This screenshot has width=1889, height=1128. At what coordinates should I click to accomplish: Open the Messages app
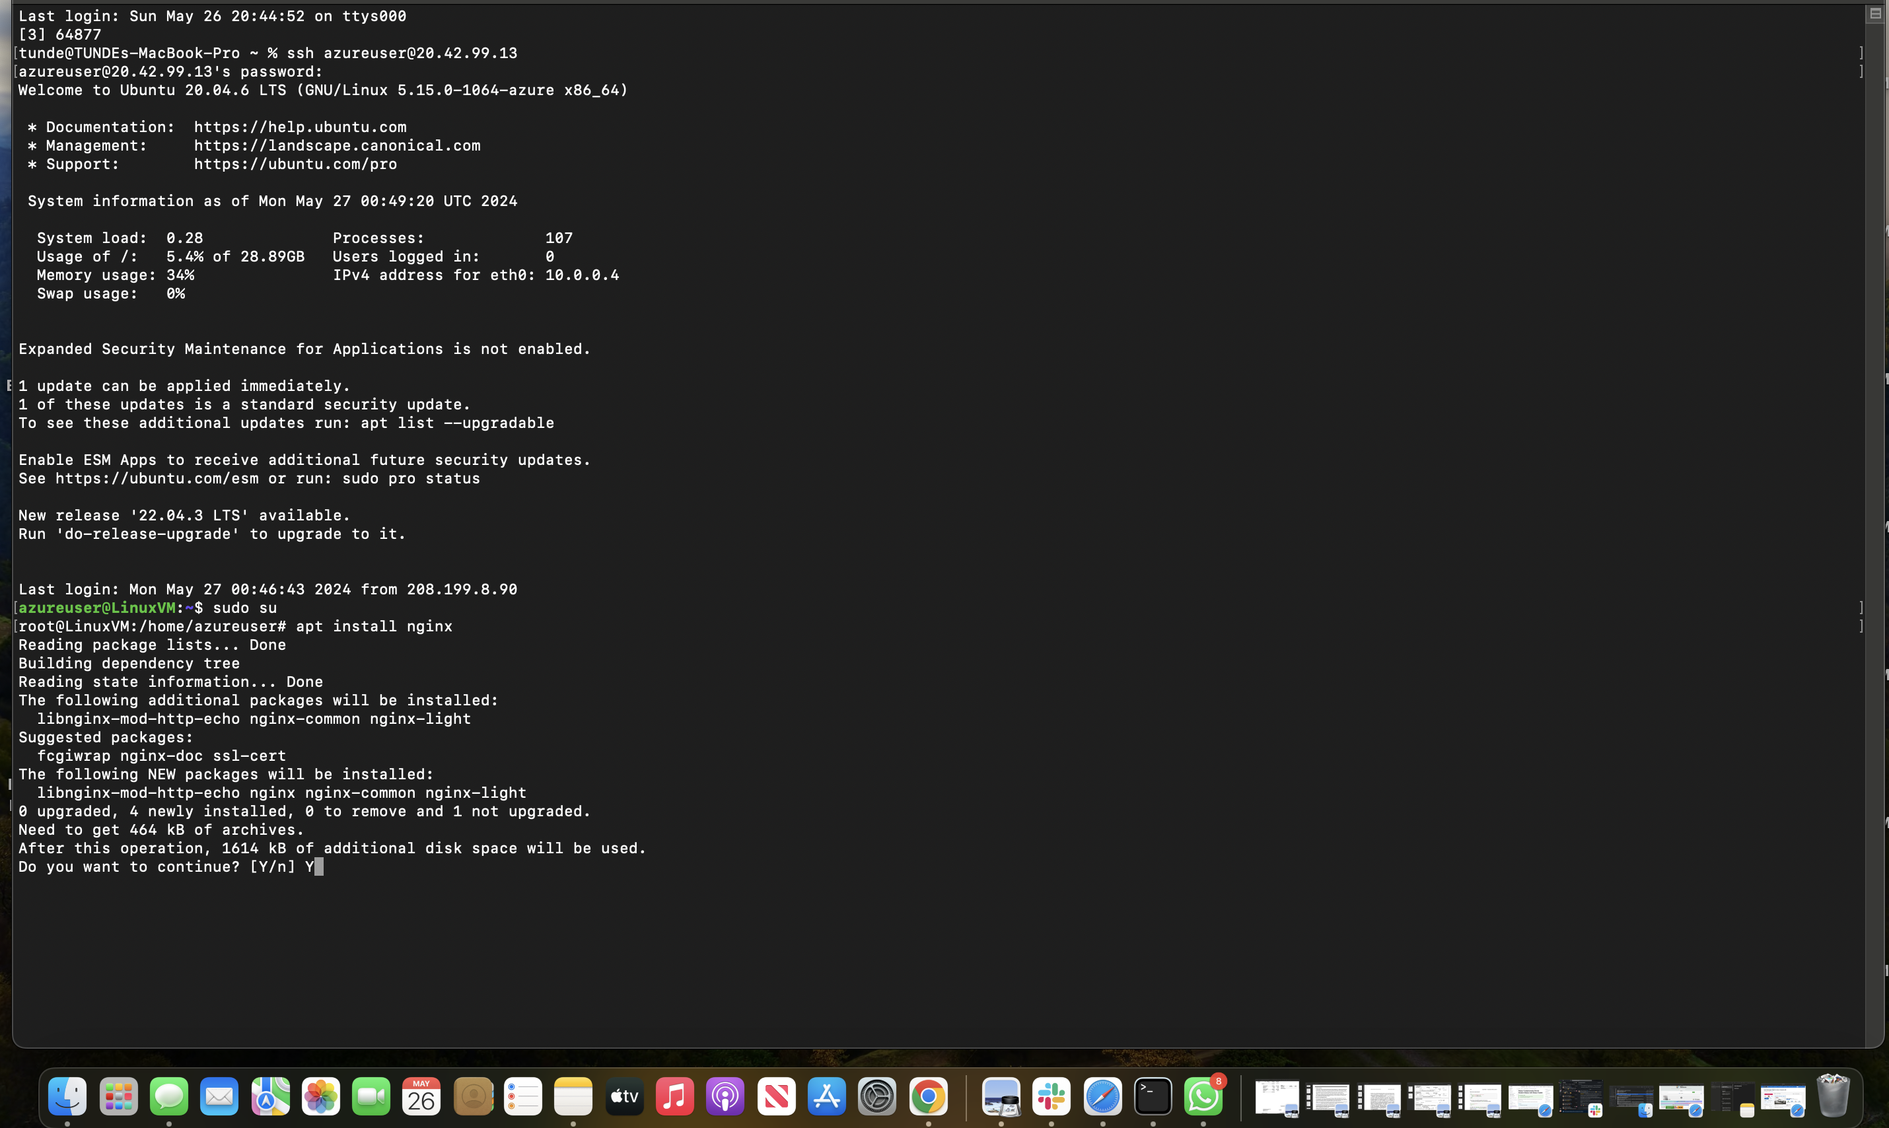point(169,1096)
